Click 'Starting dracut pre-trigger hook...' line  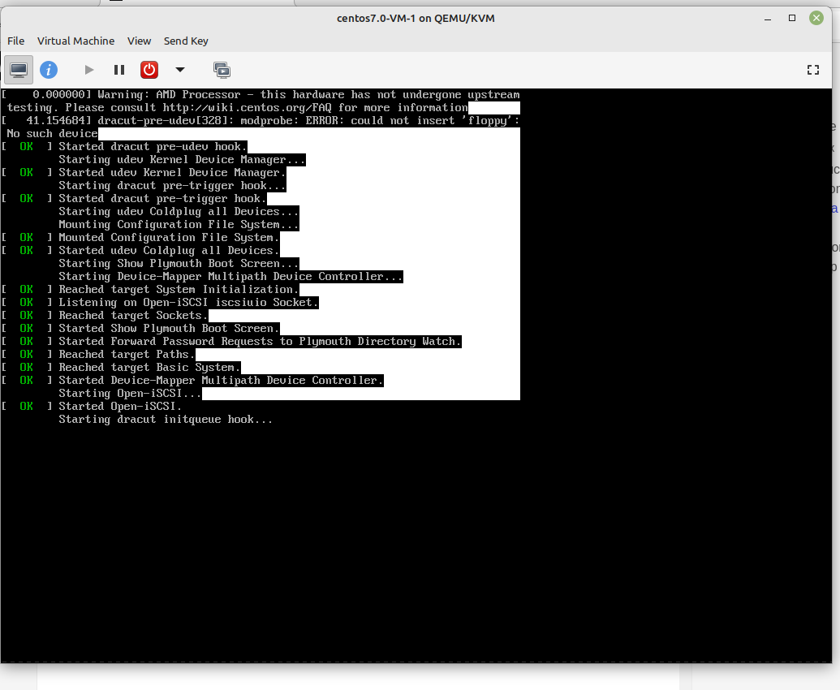[172, 185]
